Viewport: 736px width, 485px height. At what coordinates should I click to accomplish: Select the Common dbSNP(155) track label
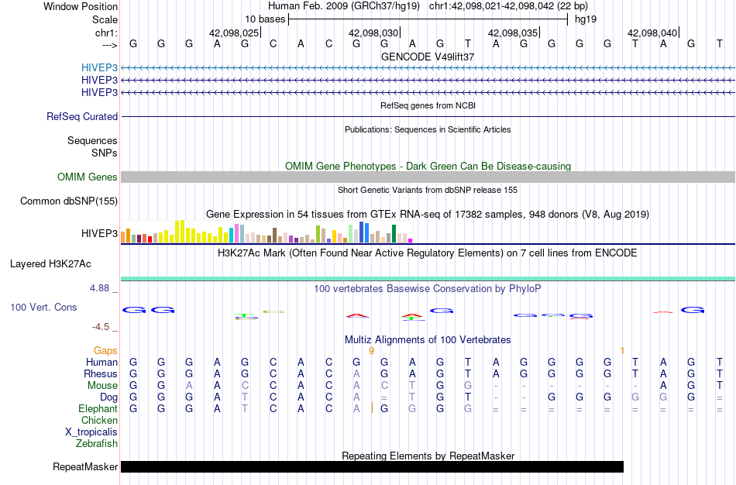click(x=69, y=201)
